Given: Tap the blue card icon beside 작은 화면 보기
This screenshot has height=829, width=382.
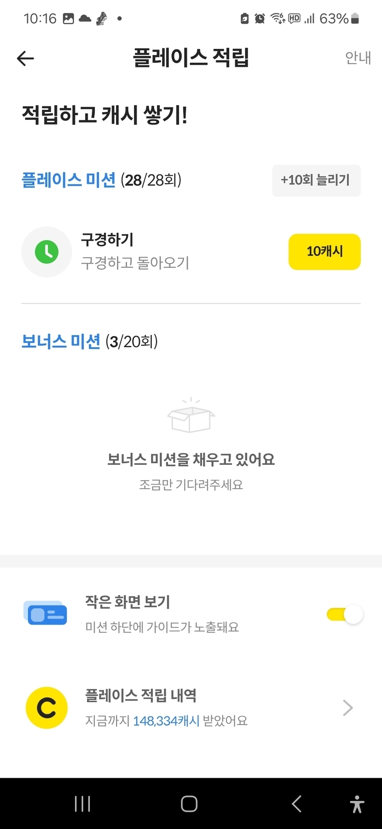Looking at the screenshot, I should click(x=45, y=613).
